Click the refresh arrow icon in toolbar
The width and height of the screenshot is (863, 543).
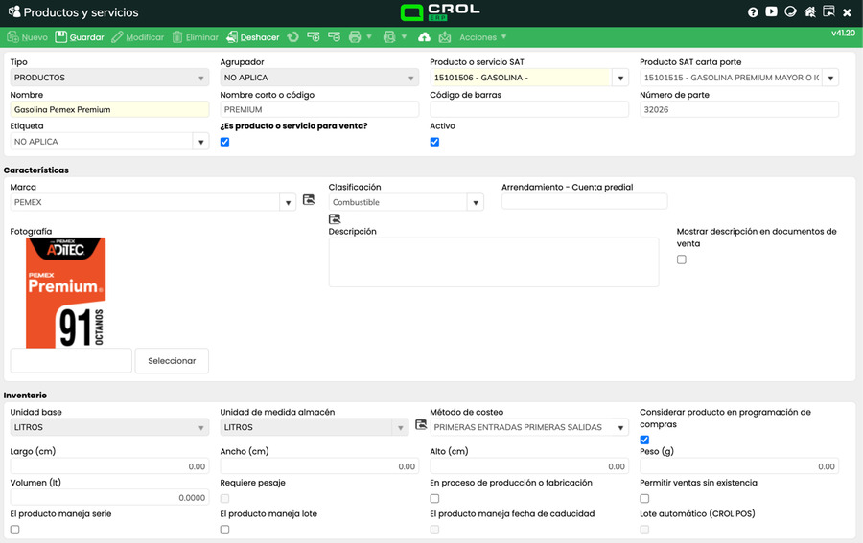(x=292, y=37)
